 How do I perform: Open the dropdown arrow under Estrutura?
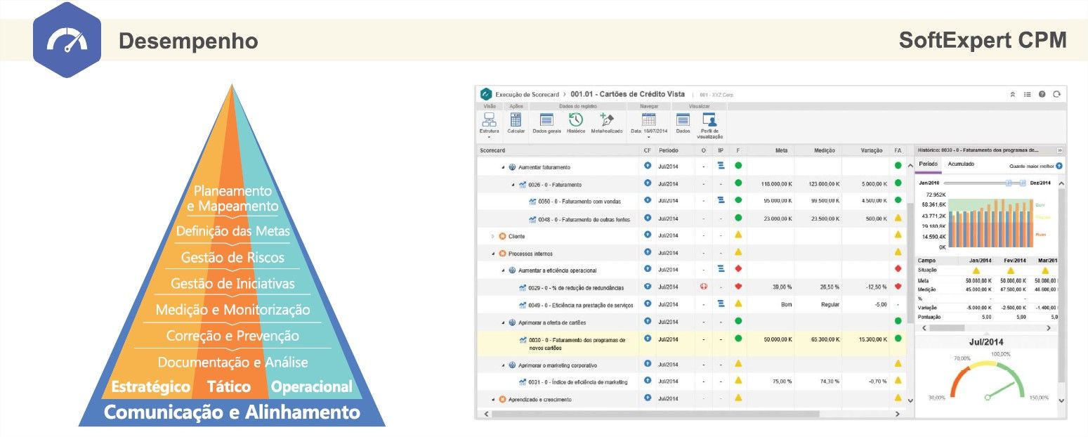(489, 138)
